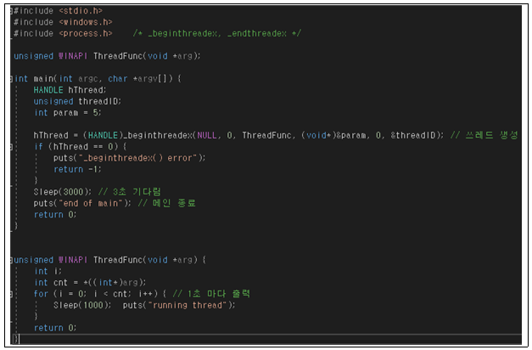Click the 'char *argv[]' parameter
532x350 pixels.
(x=137, y=79)
